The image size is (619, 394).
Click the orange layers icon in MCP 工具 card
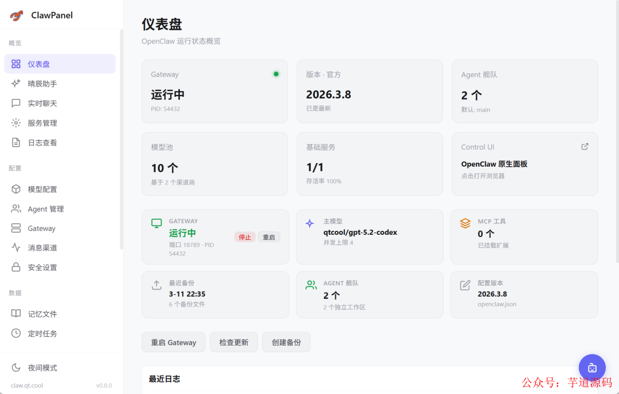point(465,223)
